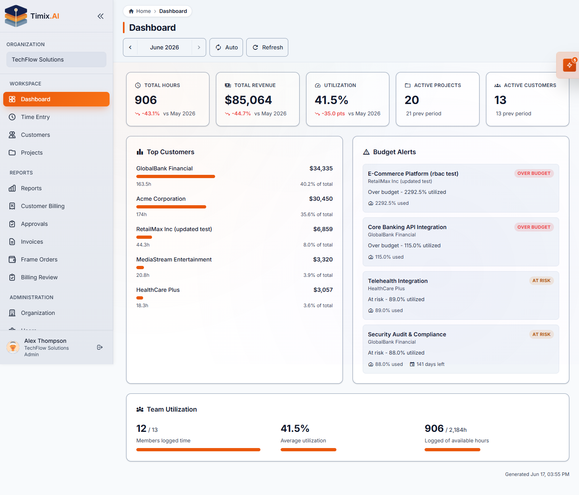Click the Timix.AI logo
This screenshot has height=495, width=579.
[32, 16]
